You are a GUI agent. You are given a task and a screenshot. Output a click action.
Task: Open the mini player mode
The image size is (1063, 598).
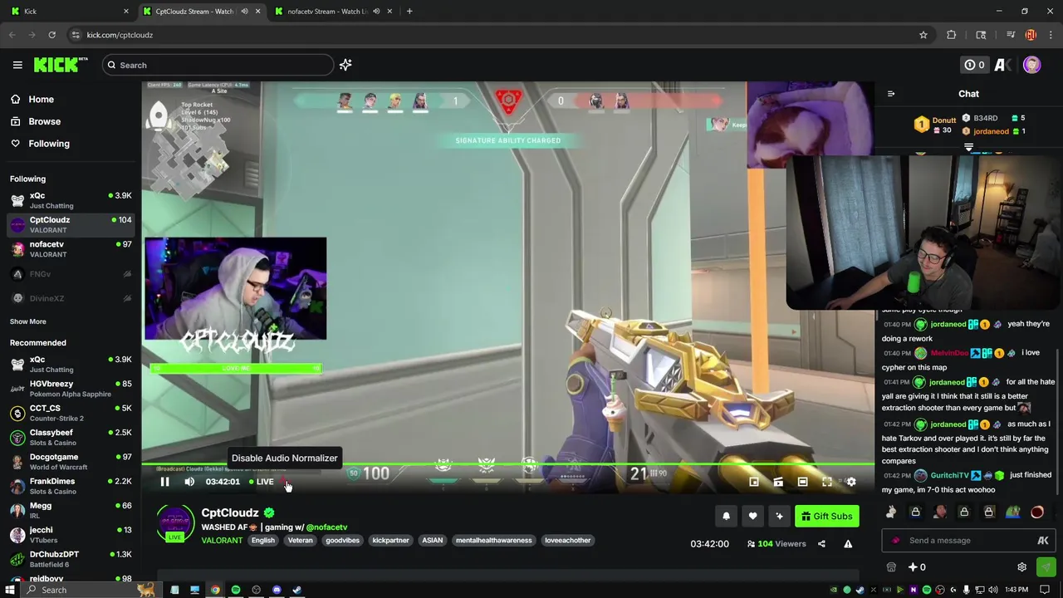(753, 482)
